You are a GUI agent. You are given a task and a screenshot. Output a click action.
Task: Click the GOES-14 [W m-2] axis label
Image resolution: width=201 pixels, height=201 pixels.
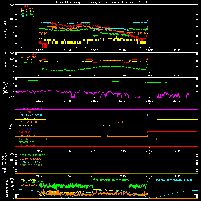5,88
